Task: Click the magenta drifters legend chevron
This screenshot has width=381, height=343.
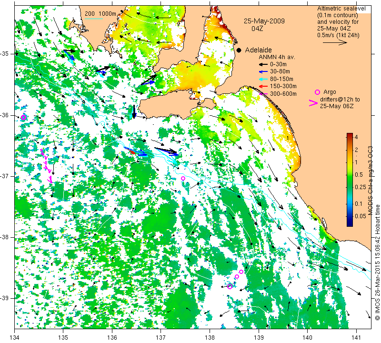Action: [313, 103]
